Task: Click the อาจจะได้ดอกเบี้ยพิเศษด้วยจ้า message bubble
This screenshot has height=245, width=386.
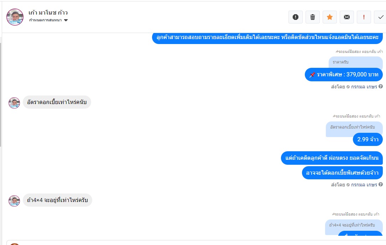Action: [342, 173]
